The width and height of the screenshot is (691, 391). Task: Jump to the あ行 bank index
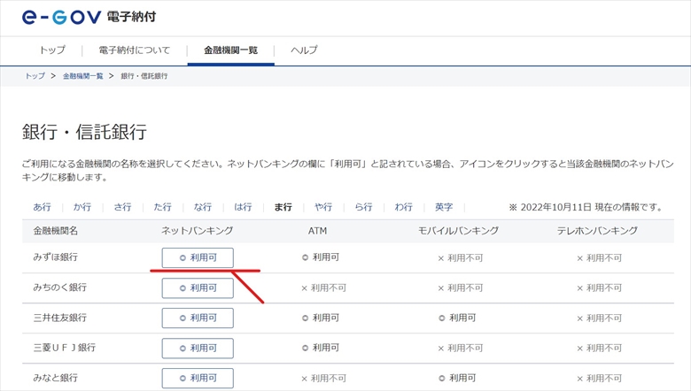[42, 207]
